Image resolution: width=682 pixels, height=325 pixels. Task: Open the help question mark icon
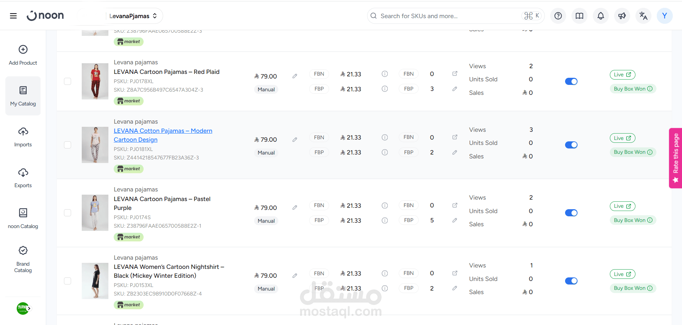click(x=558, y=16)
